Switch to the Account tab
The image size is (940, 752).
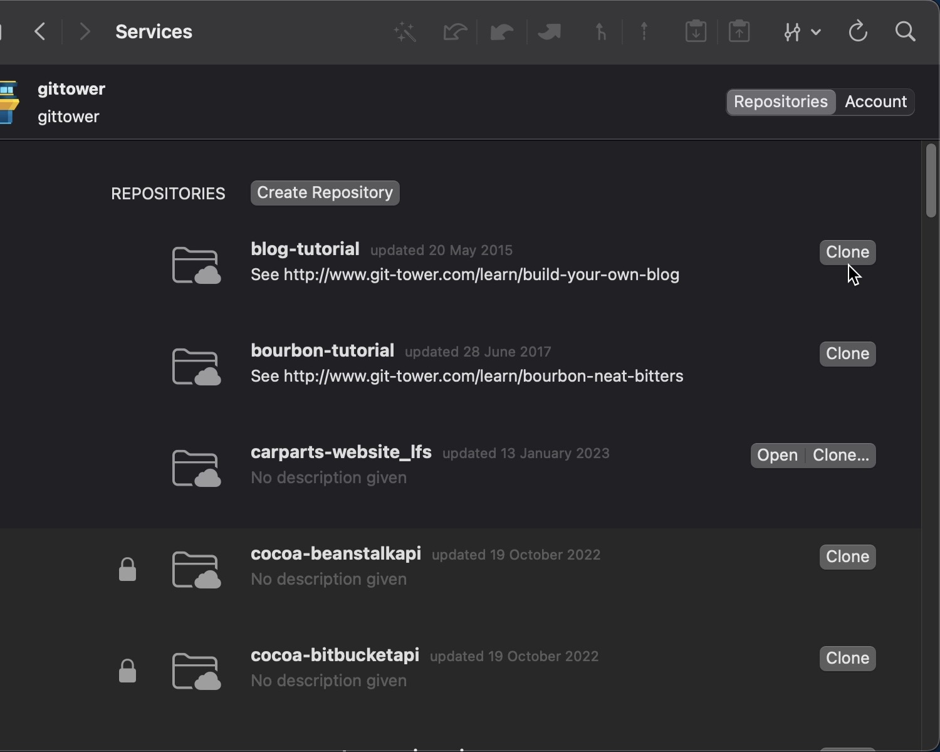pos(875,102)
